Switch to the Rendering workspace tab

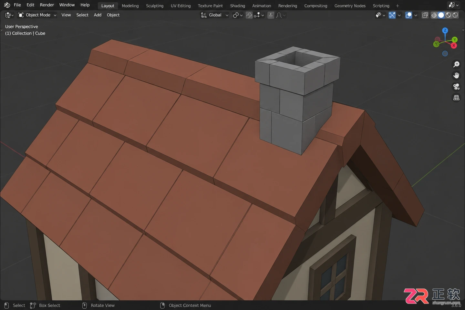pyautogui.click(x=287, y=6)
